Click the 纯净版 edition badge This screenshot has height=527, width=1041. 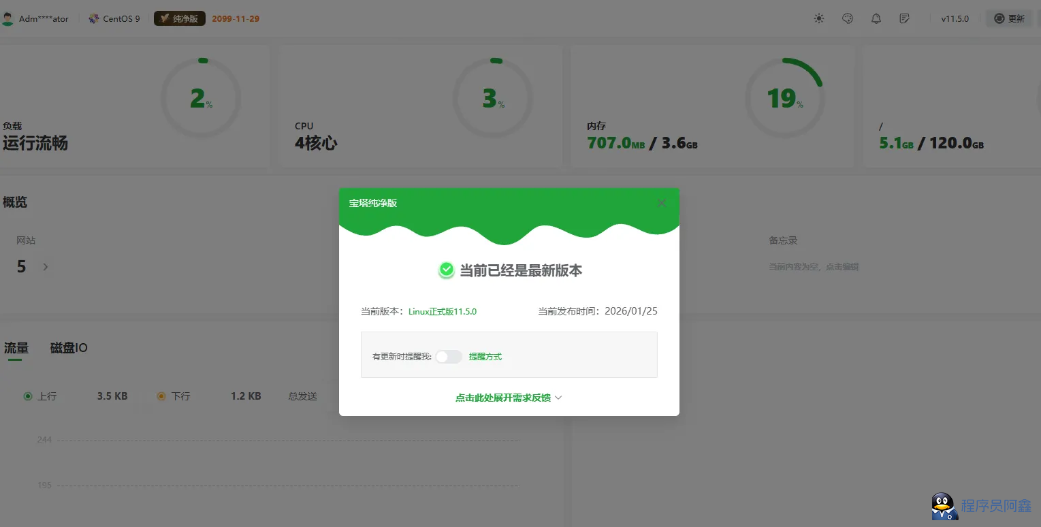coord(180,18)
